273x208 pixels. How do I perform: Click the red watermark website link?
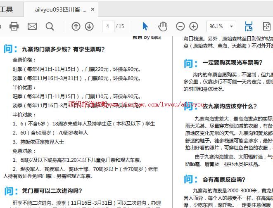(x=136, y=105)
